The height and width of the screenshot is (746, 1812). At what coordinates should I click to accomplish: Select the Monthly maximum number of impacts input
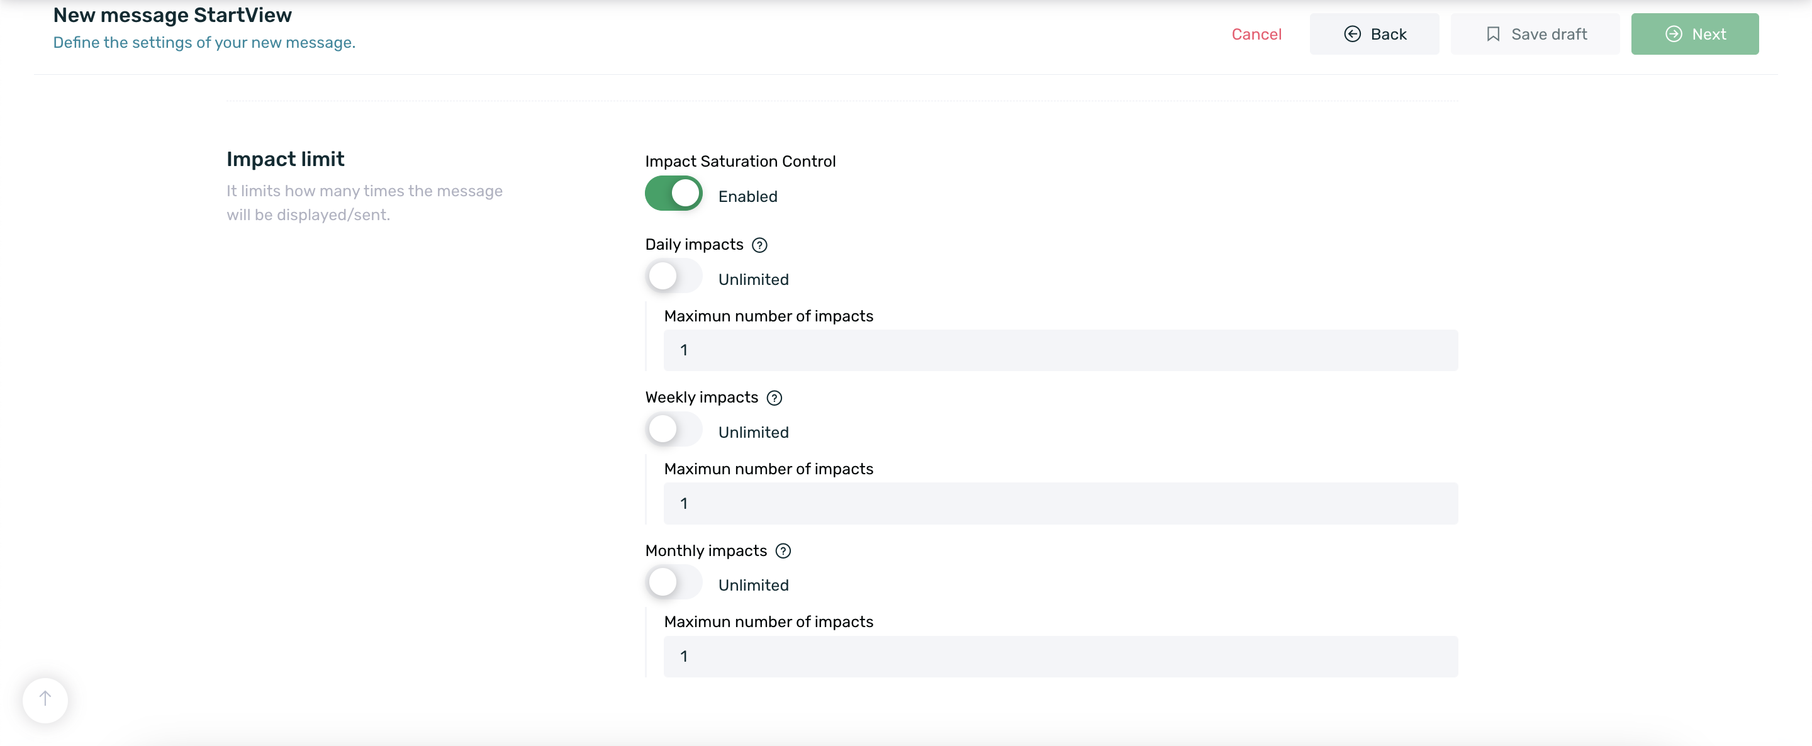(x=1060, y=657)
